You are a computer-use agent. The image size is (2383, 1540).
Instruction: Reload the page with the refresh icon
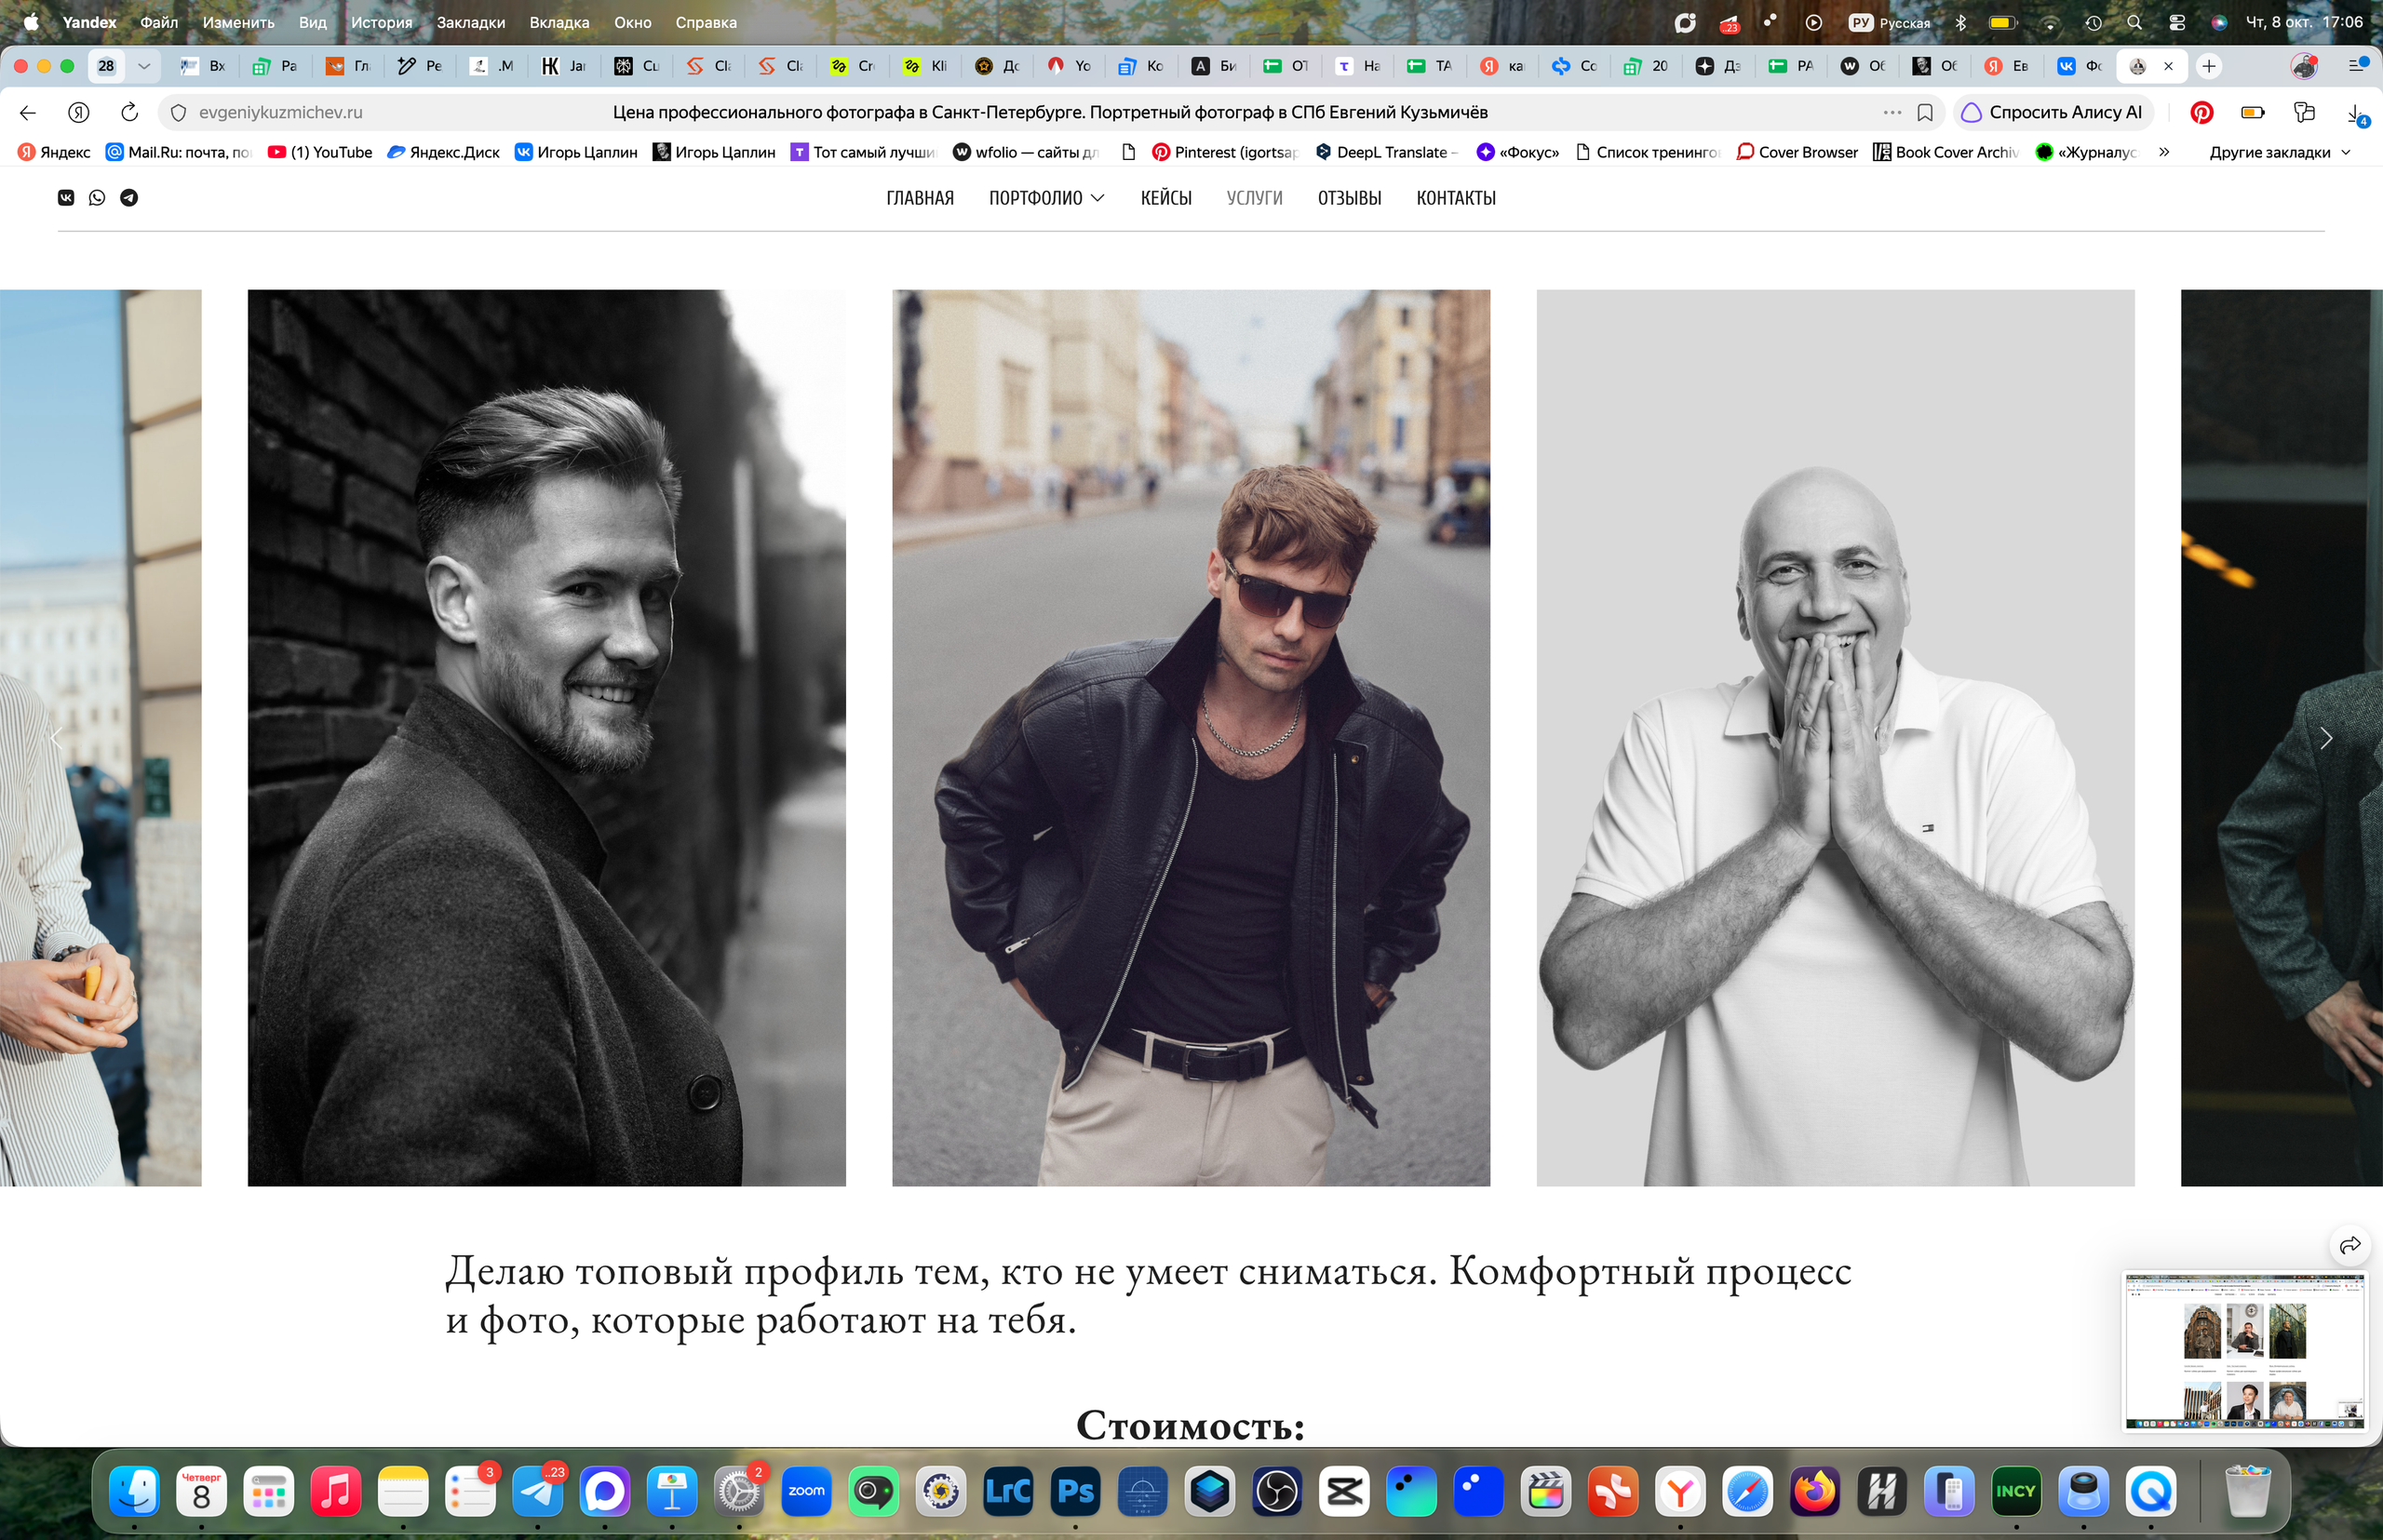129,113
